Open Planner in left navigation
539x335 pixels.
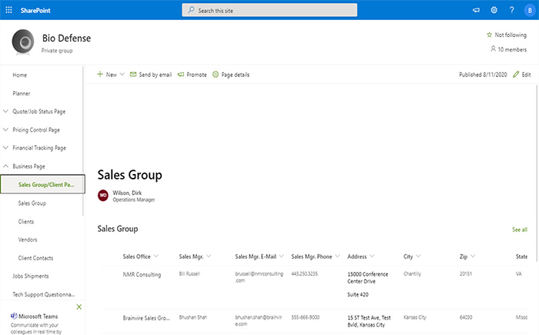(x=22, y=93)
